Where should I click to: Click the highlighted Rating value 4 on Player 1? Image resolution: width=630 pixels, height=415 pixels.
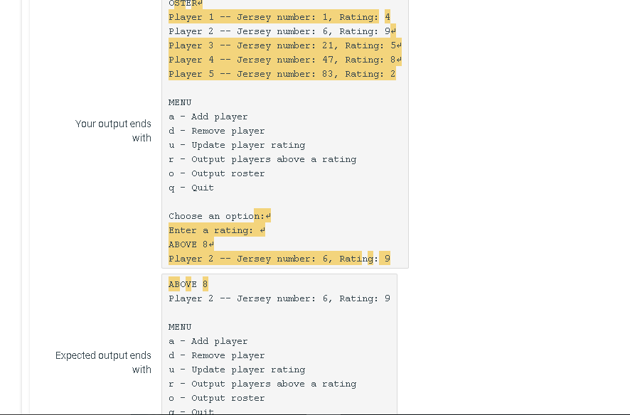tap(387, 16)
